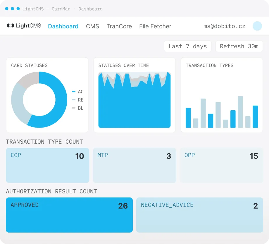Click the CARD STATUSES heading
269x244 pixels.
pos(29,66)
